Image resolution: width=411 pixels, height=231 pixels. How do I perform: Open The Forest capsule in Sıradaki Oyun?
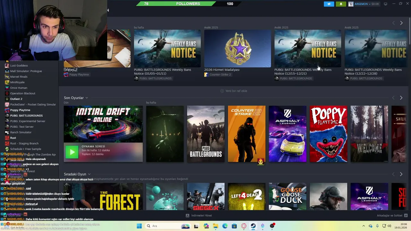[x=103, y=196]
